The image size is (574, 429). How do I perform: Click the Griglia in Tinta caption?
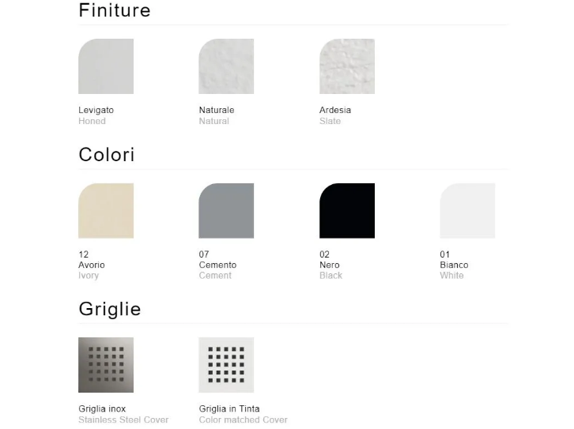[229, 409]
